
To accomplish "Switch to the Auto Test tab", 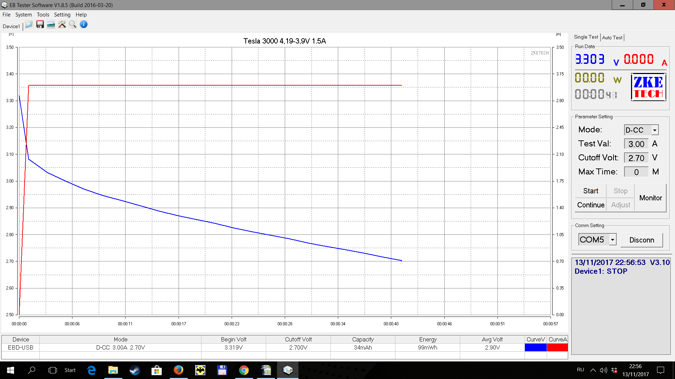I will tap(612, 38).
